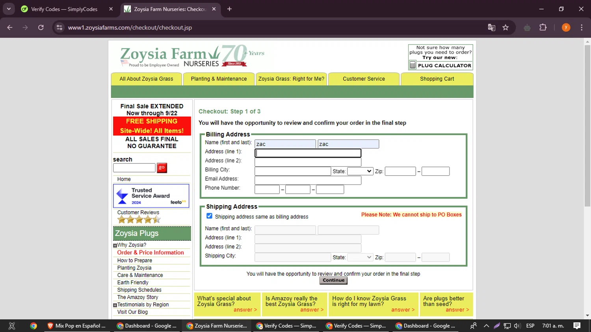Show hidden system tray icons
Image resolution: width=591 pixels, height=332 pixels.
(x=486, y=326)
